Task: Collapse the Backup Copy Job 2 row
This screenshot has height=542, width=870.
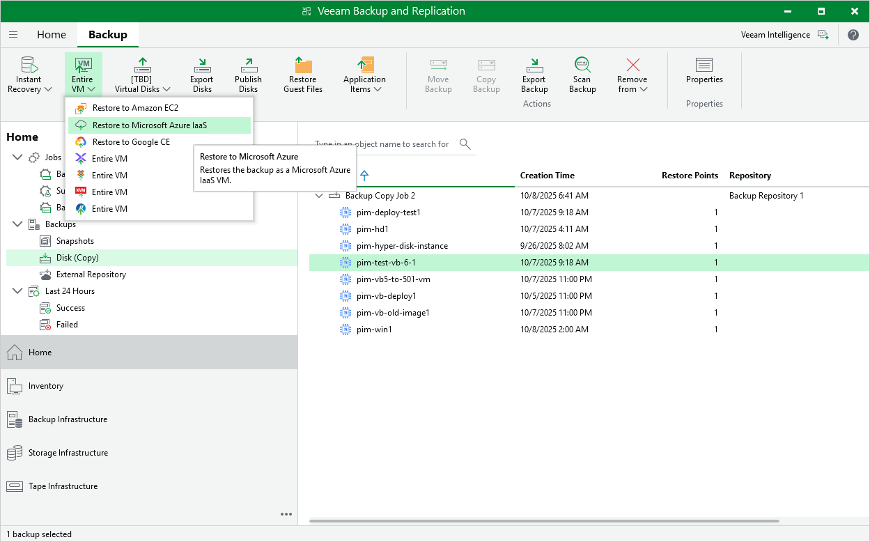Action: [x=319, y=196]
